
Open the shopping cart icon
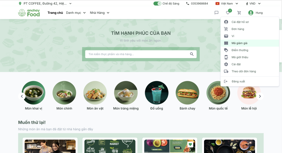click(x=239, y=13)
